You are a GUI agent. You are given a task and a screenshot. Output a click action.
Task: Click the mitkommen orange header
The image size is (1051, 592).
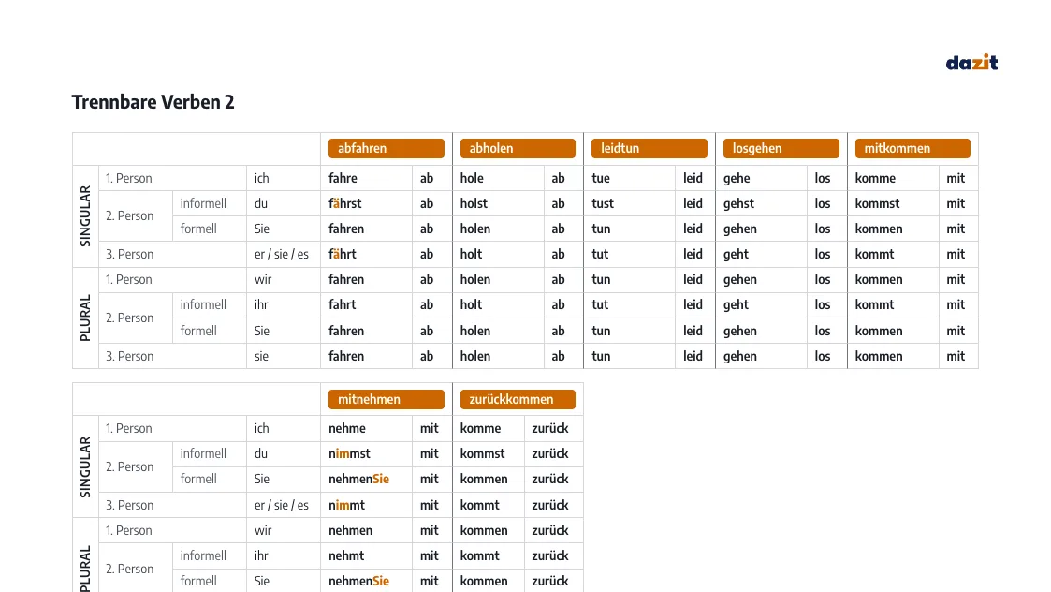[x=912, y=148]
